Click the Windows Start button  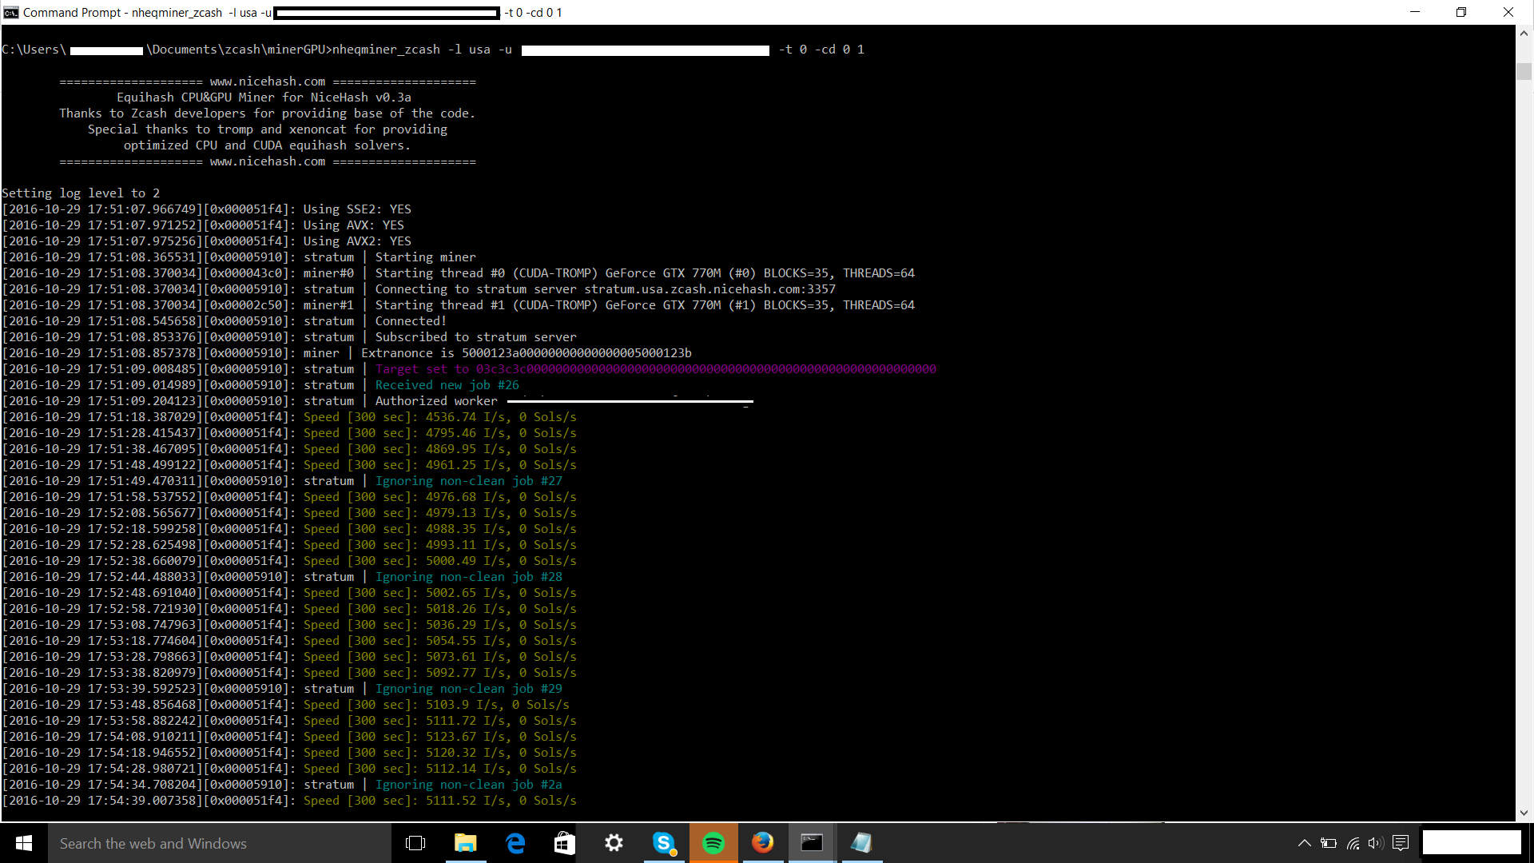coord(24,843)
